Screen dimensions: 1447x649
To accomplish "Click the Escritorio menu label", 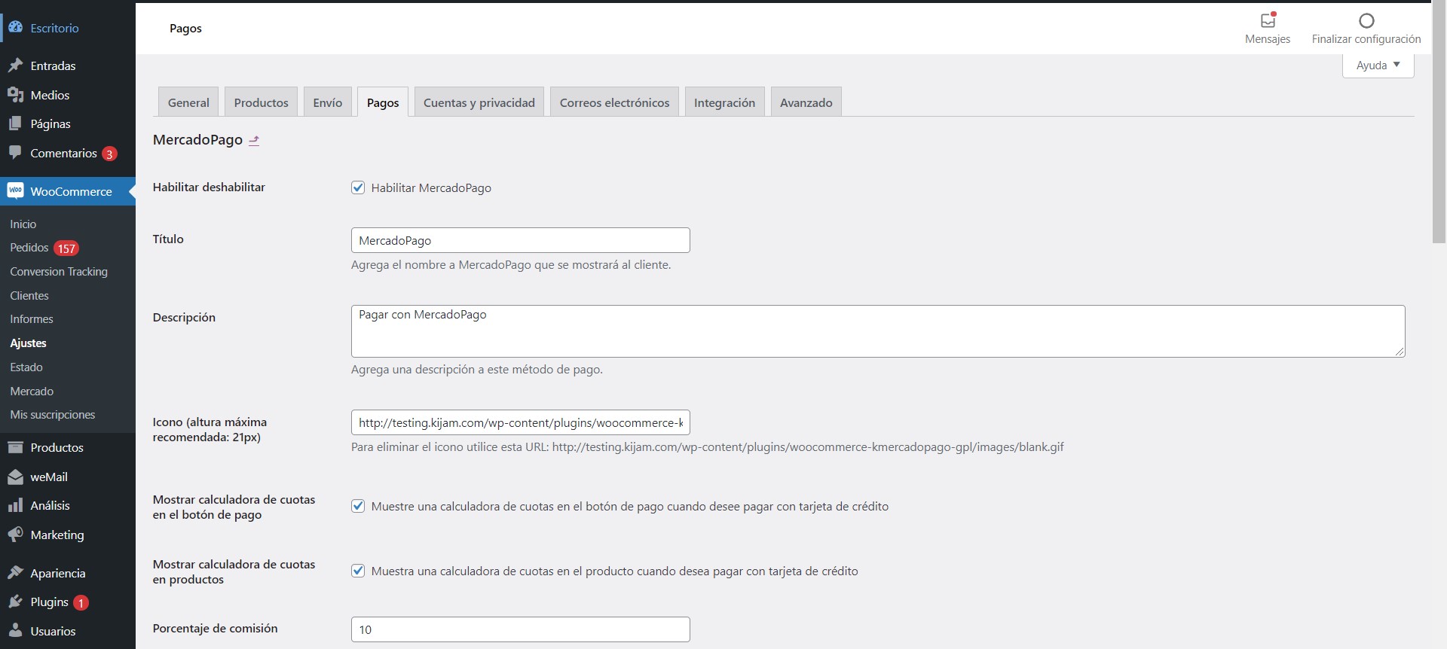I will [x=54, y=28].
